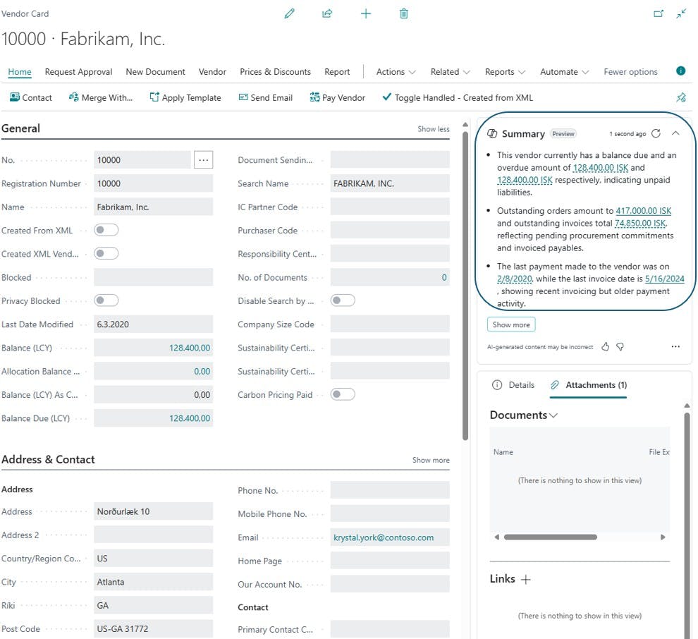This screenshot has height=639, width=698.
Task: Click the share icon in header
Action: click(327, 13)
